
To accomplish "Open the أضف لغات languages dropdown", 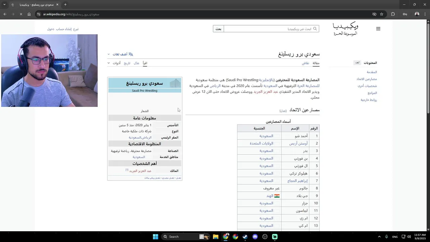I will point(120,54).
